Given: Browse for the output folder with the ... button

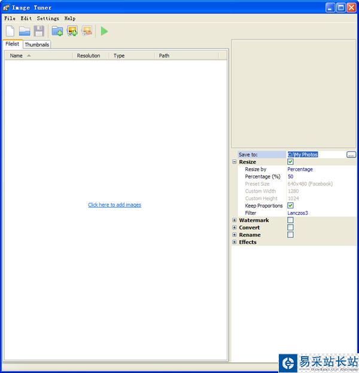Looking at the screenshot, I should tap(351, 154).
